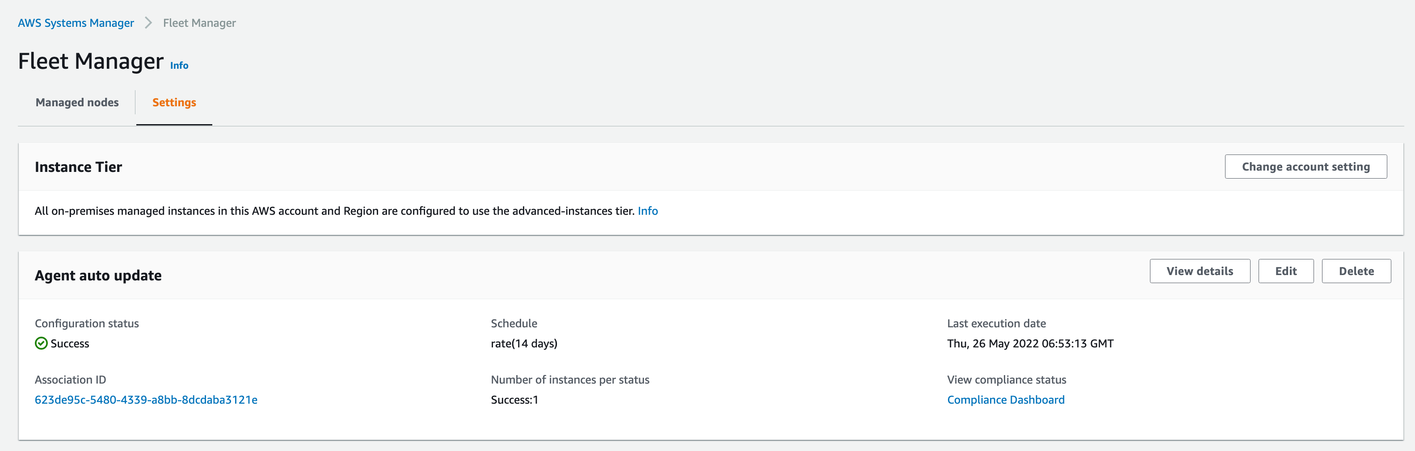This screenshot has height=451, width=1415.
Task: Open the Association ID link
Action: 146,400
